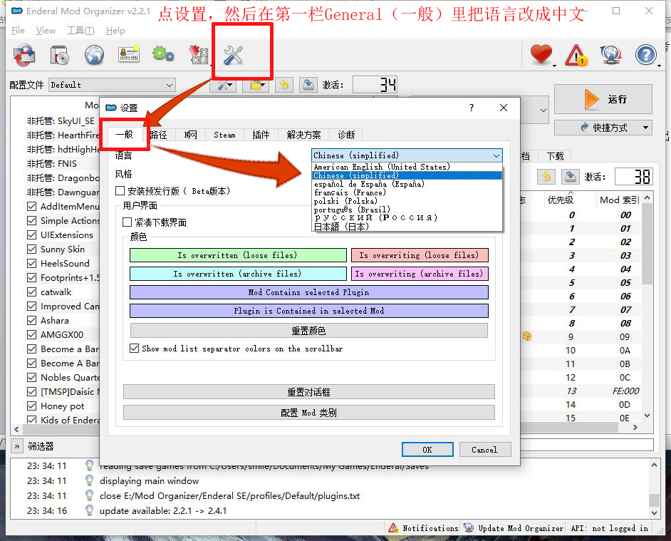The height and width of the screenshot is (541, 671).
Task: Uncheck Show mod list separator colors checkbox
Action: coord(135,349)
